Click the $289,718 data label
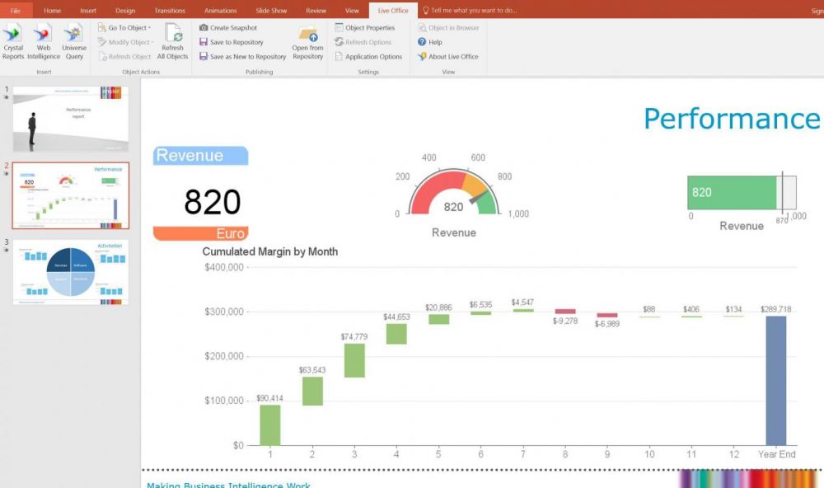The height and width of the screenshot is (488, 824). (775, 309)
